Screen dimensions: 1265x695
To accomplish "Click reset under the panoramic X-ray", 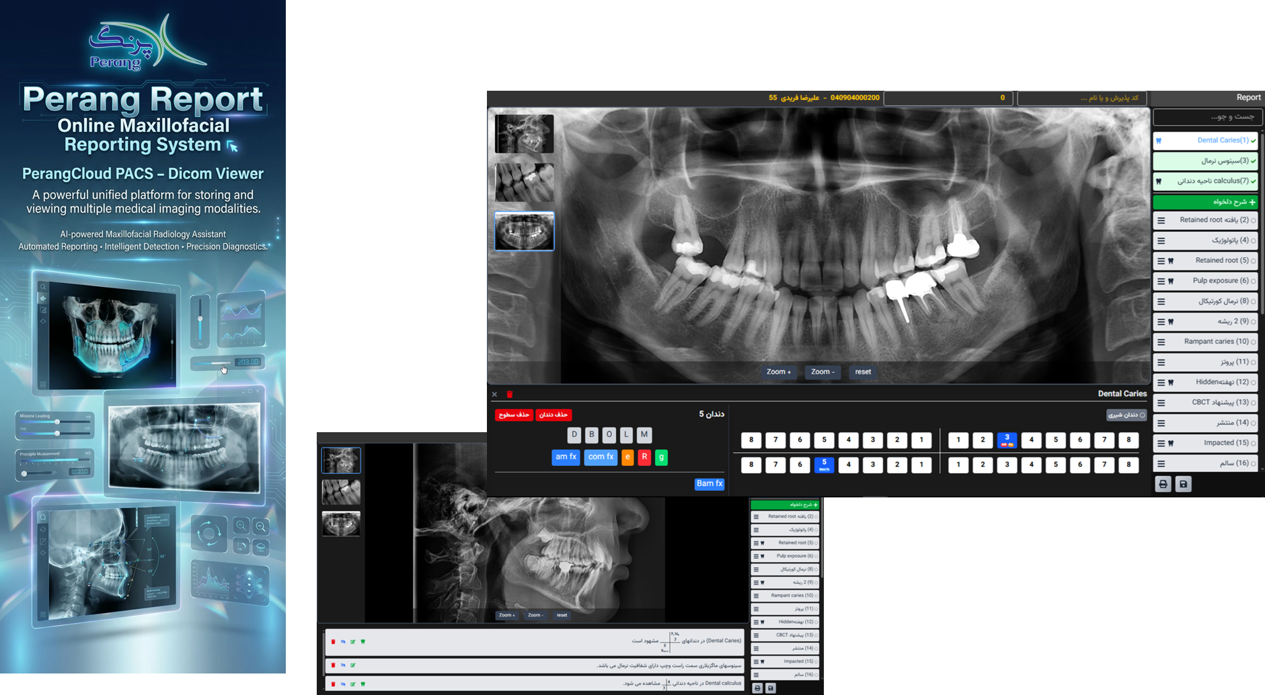I will (x=863, y=372).
